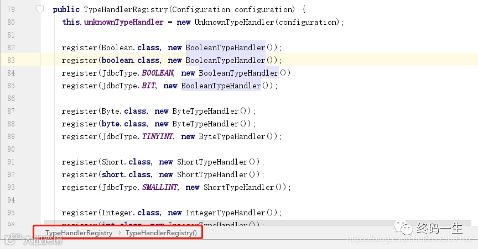Select line number 87 in gutter

11,111
